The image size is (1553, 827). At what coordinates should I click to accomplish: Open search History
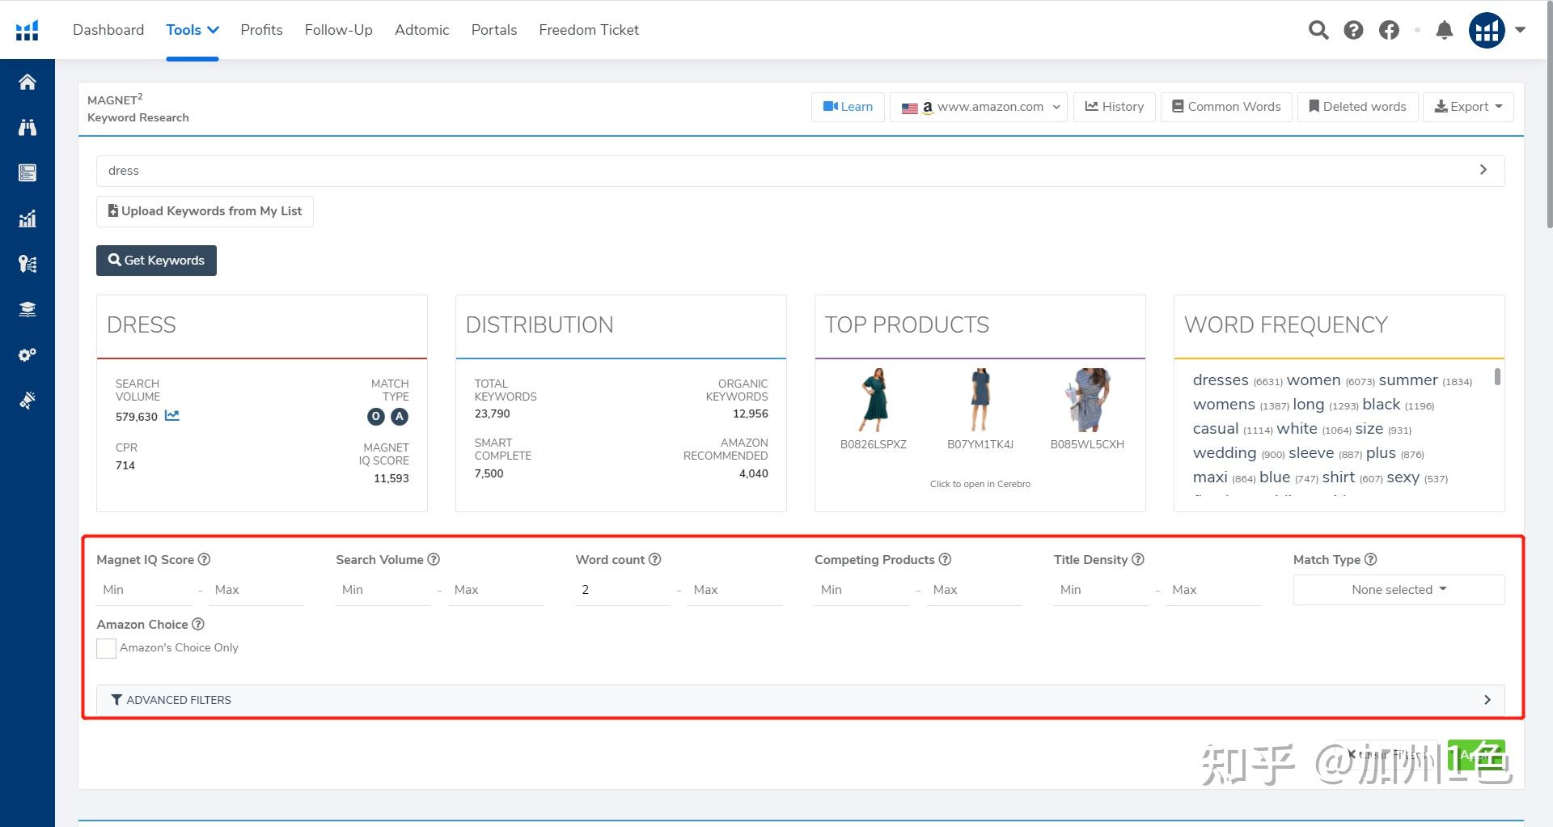(x=1114, y=107)
